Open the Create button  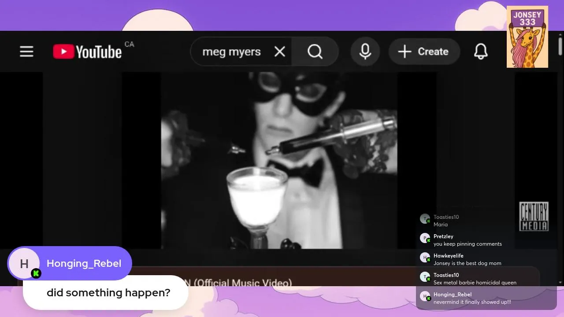(424, 52)
